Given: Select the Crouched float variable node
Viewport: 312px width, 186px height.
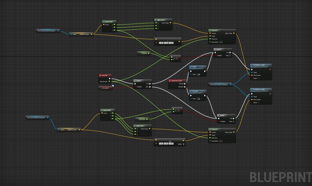Looking at the screenshot, I should [x=144, y=53].
